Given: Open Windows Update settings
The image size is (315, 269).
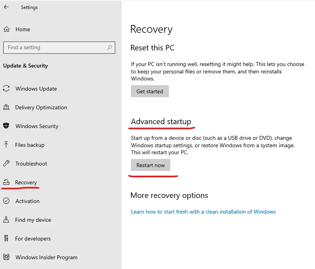Looking at the screenshot, I should point(36,89).
